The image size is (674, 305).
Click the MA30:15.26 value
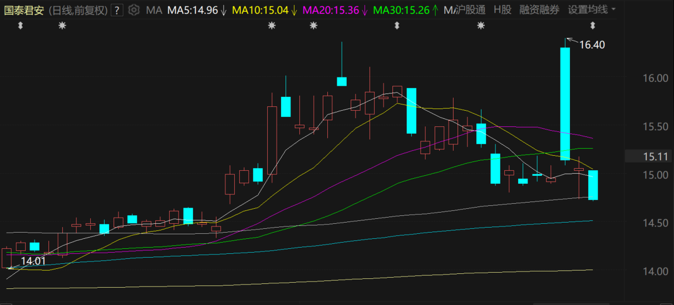(x=401, y=10)
